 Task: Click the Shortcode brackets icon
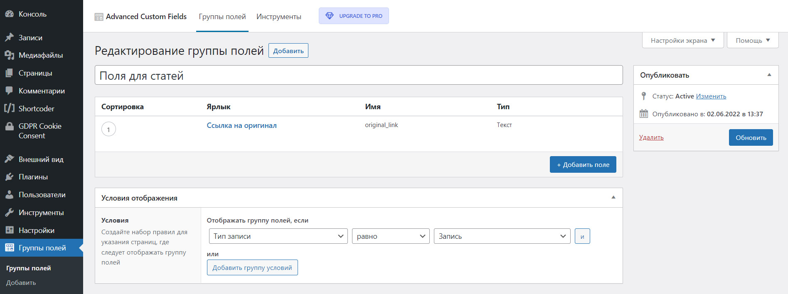9,108
